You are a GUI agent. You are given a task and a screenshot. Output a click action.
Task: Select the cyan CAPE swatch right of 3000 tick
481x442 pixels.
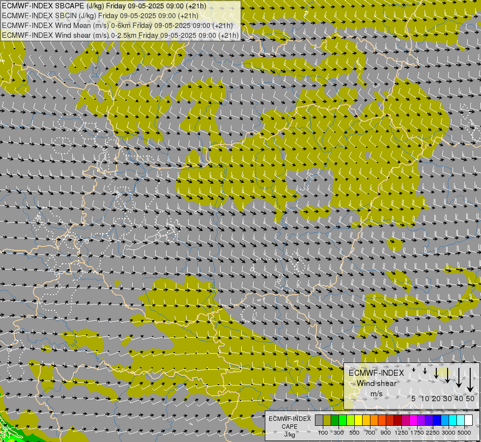click(x=453, y=420)
